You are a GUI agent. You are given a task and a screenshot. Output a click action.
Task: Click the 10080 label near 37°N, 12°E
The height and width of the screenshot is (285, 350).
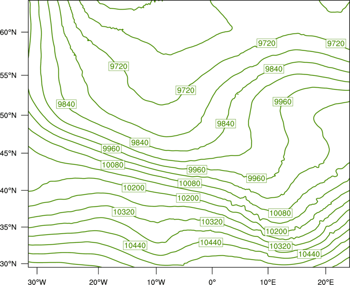(280, 213)
